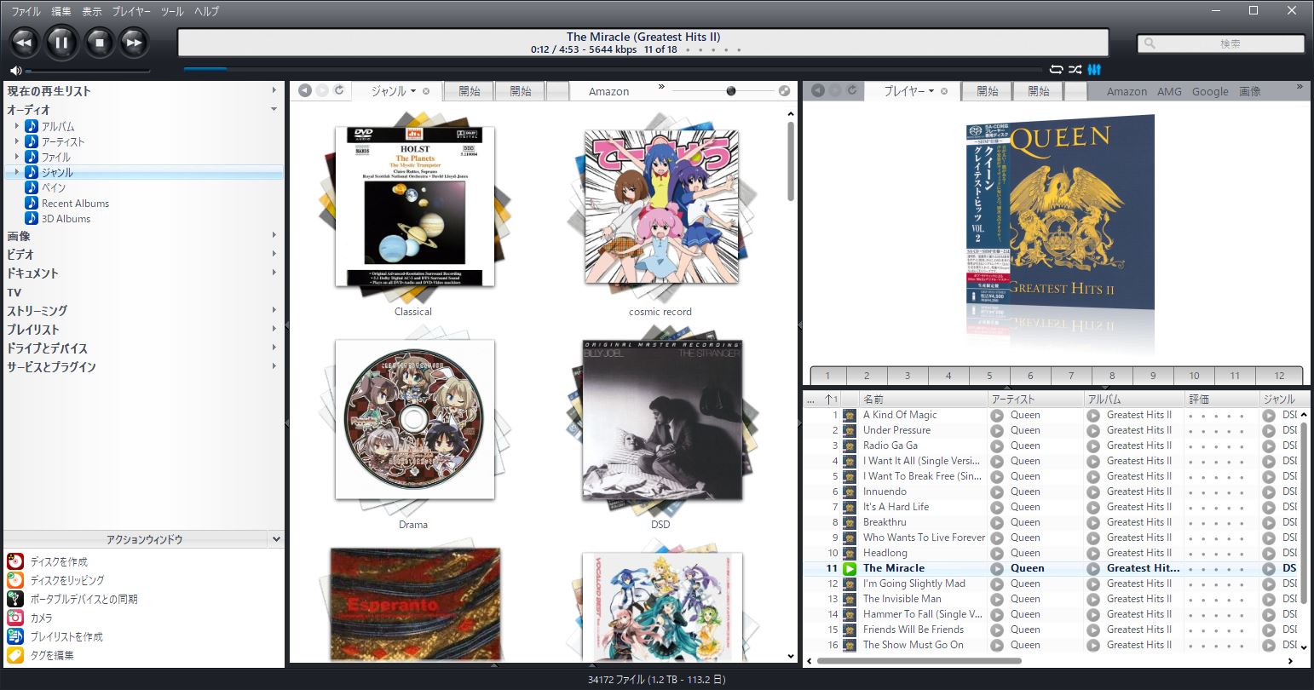This screenshot has width=1314, height=690.
Task: Adjust the thumbnail size slider
Action: coord(730,91)
